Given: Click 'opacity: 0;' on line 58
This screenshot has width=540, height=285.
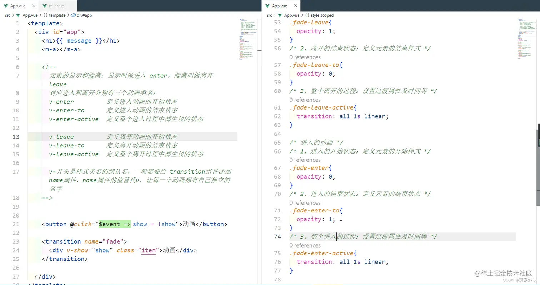Looking at the screenshot, I should tap(316, 74).
